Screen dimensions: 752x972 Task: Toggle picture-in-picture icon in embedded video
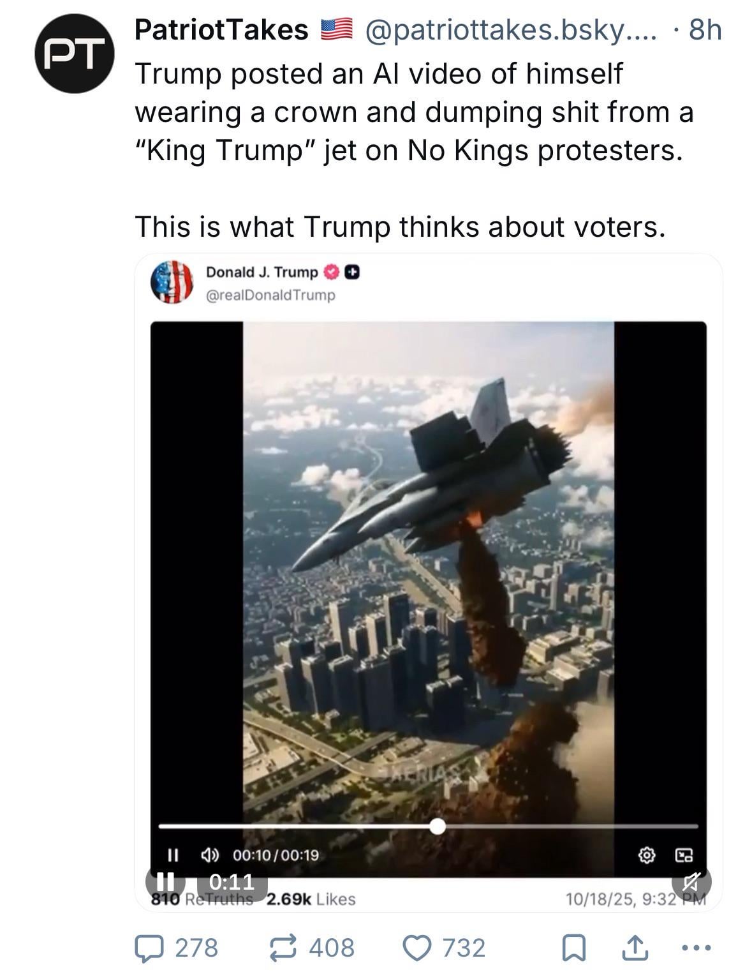click(684, 855)
